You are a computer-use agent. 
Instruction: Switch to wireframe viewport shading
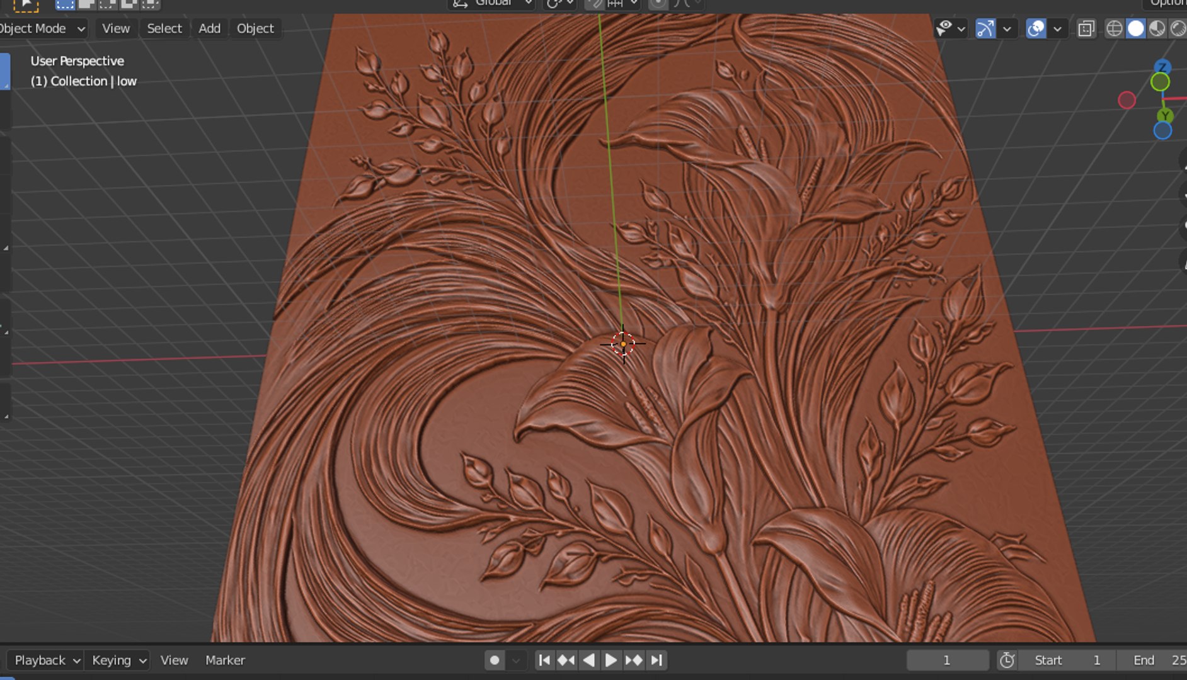1114,28
